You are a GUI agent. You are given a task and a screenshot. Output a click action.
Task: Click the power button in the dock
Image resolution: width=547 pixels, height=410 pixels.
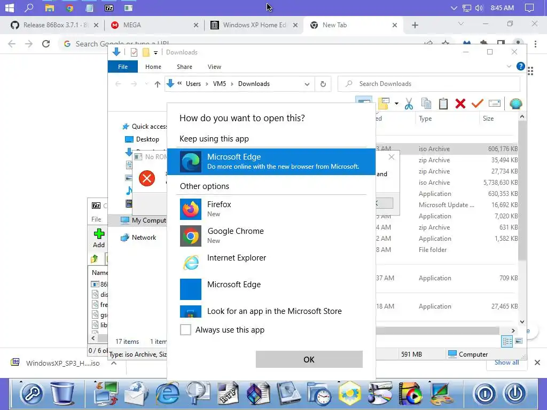(515, 394)
